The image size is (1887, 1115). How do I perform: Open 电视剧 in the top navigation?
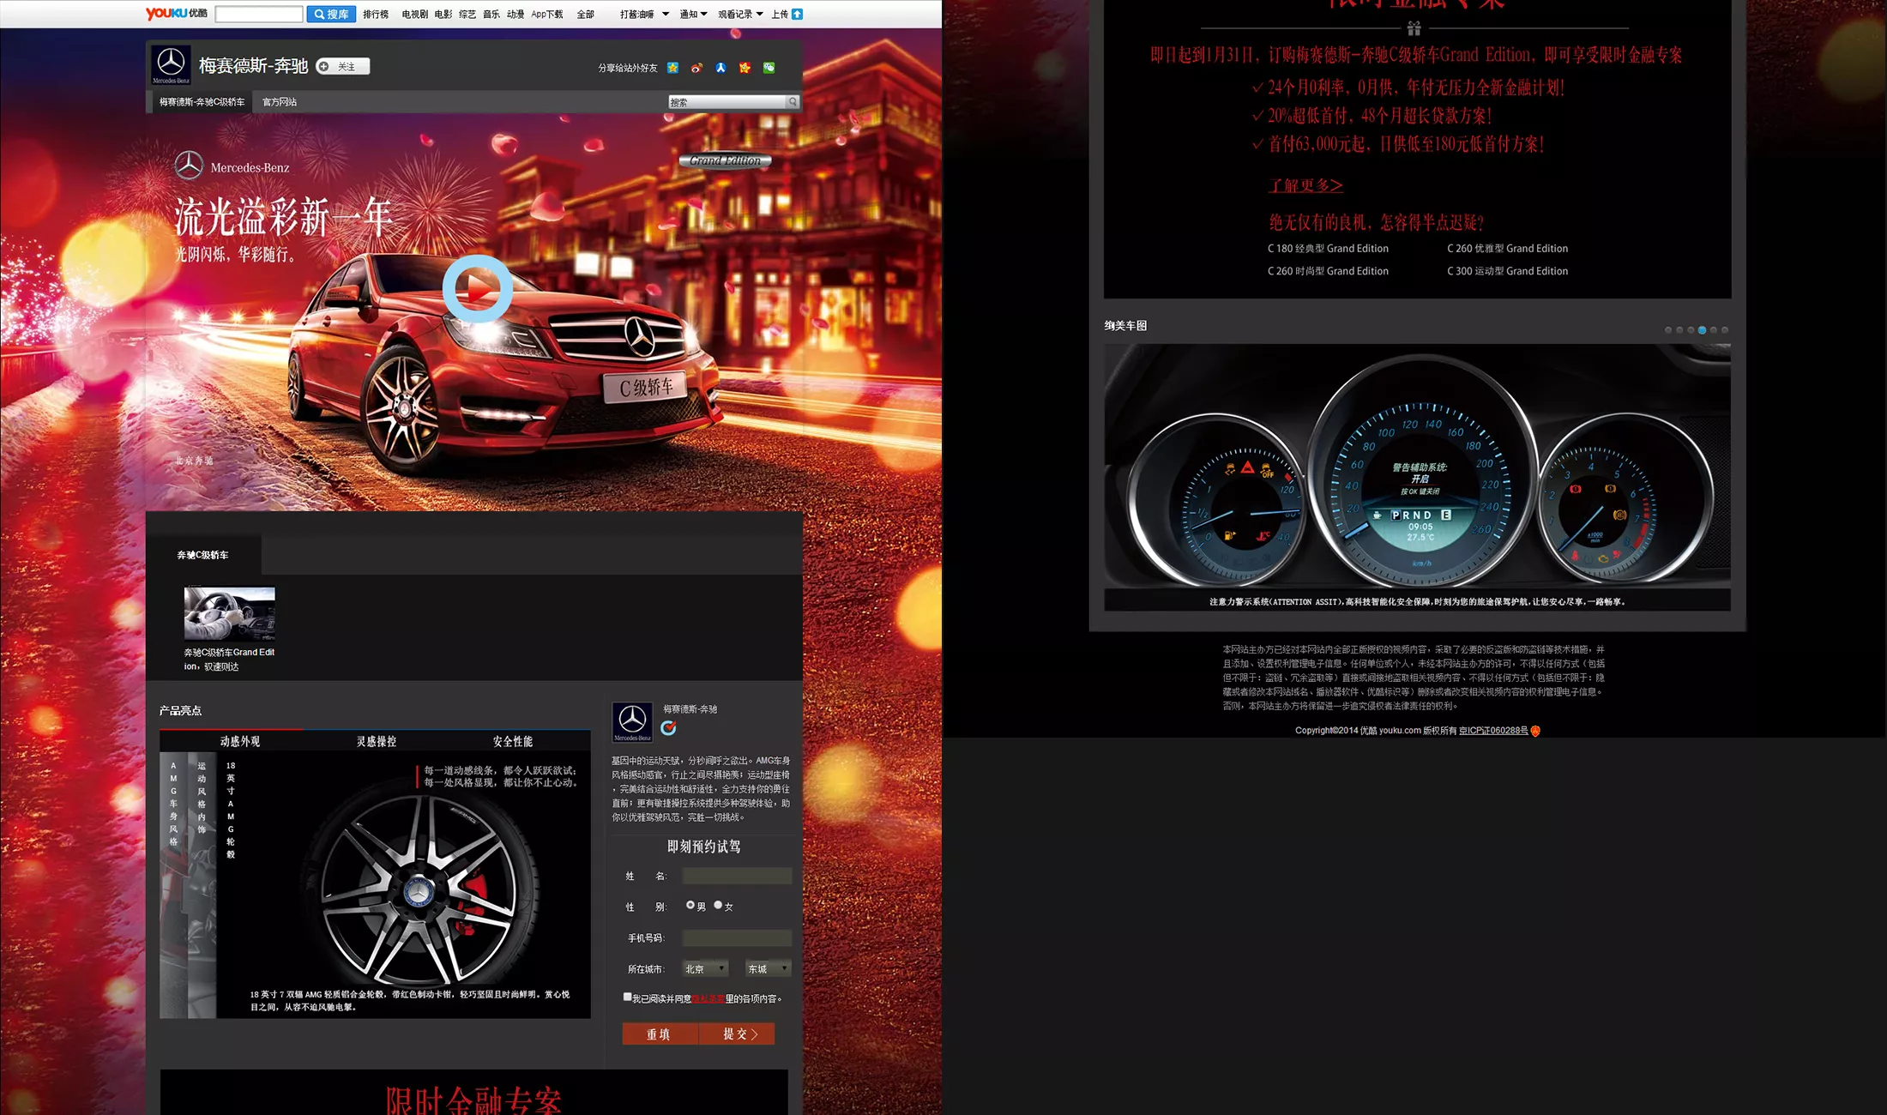point(414,15)
